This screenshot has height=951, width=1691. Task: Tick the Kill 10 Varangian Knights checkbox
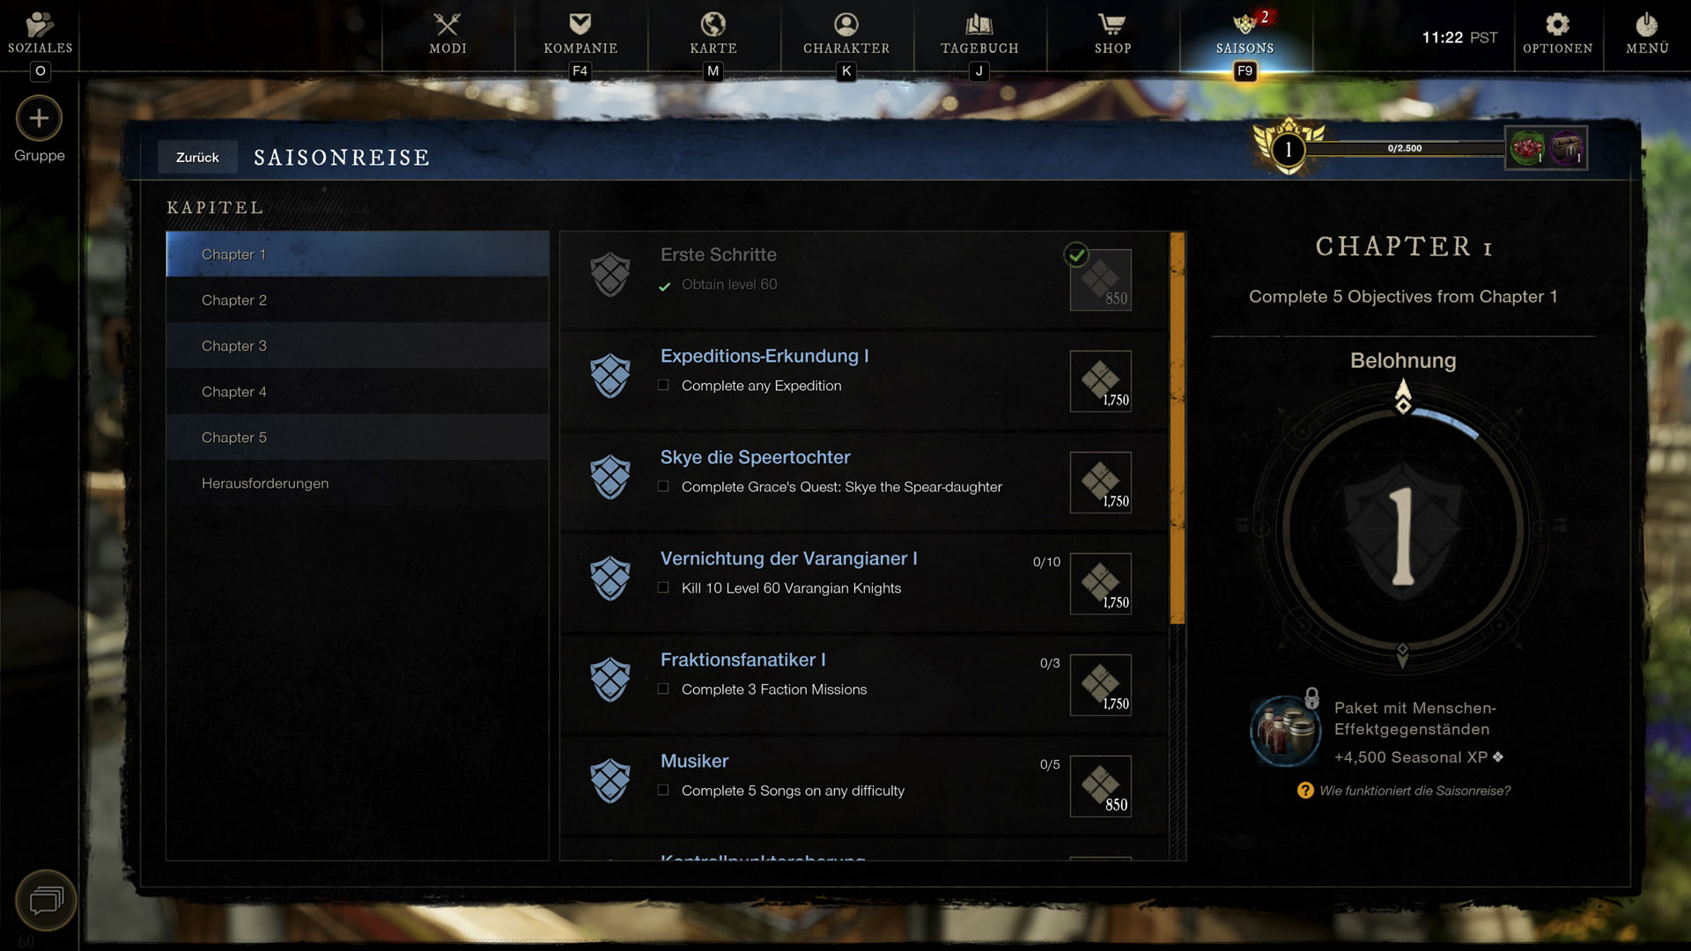(x=663, y=587)
